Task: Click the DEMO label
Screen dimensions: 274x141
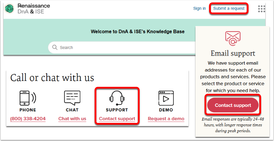Action: (166, 110)
